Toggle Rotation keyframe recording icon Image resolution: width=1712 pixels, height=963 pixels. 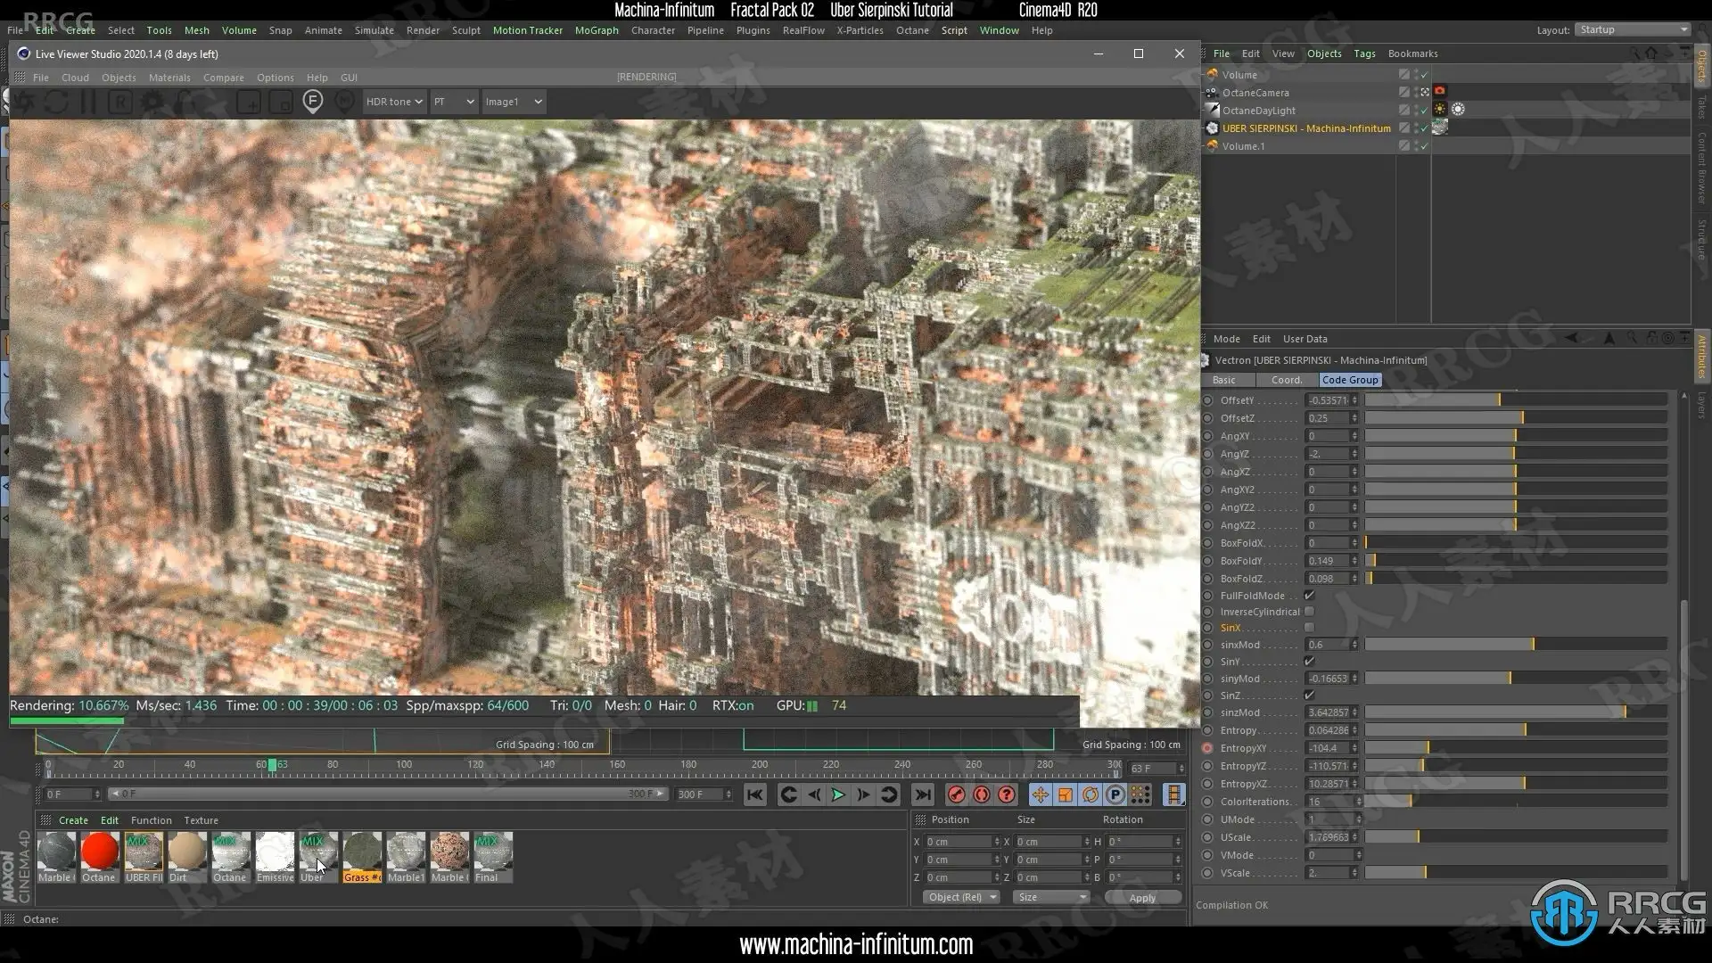(1090, 794)
